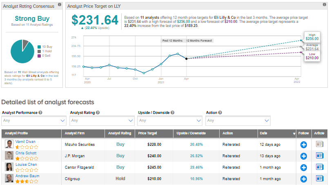Click info icon beside Analyst Rating Consensus
Image resolution: width=329 pixels, height=185 pixels.
click(60, 4)
